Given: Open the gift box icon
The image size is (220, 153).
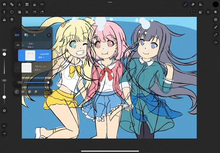Looking at the screenshot, I should tap(35, 5).
